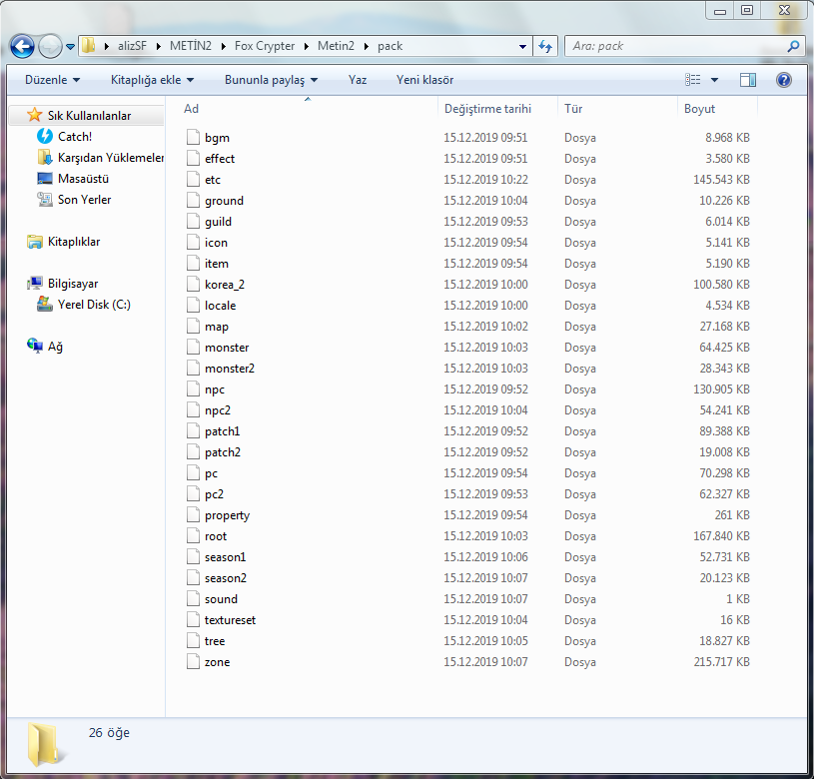Select the pc2 file icon
The height and width of the screenshot is (779, 814).
point(193,494)
